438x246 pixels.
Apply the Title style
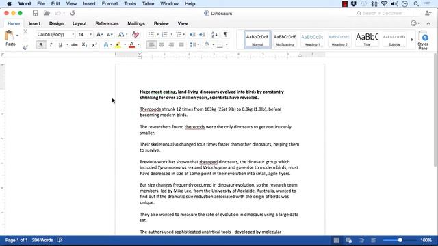point(367,40)
